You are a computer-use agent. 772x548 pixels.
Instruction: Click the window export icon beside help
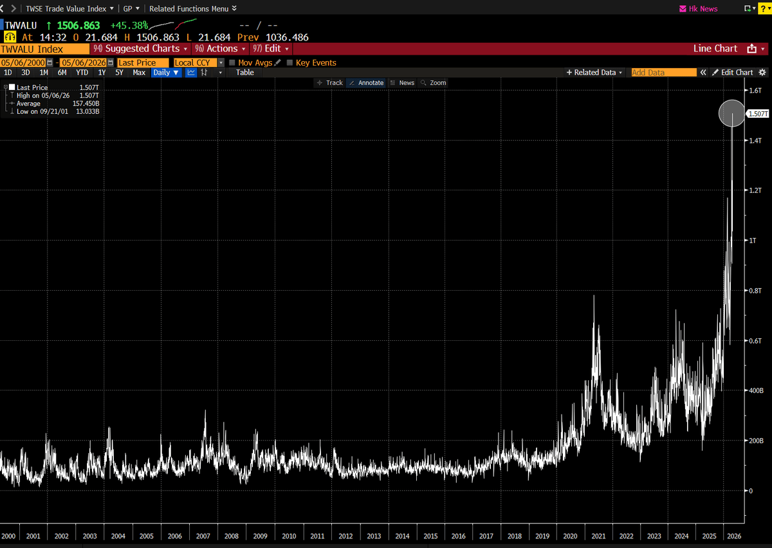748,9
